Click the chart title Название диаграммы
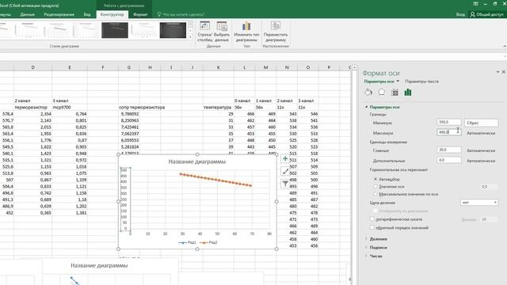This screenshot has width=507, height=285. click(x=197, y=161)
